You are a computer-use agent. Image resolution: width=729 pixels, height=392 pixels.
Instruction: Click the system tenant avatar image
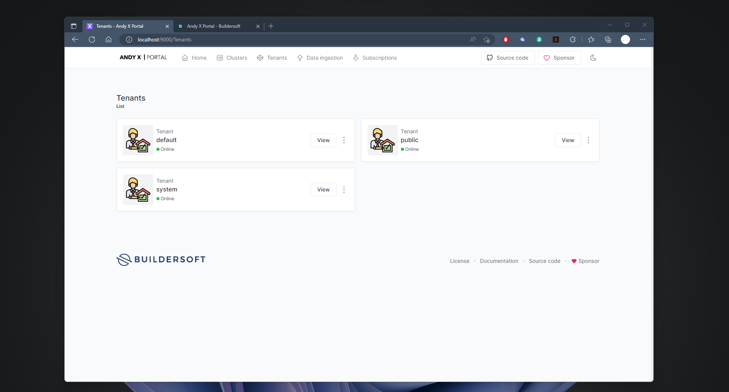point(138,190)
